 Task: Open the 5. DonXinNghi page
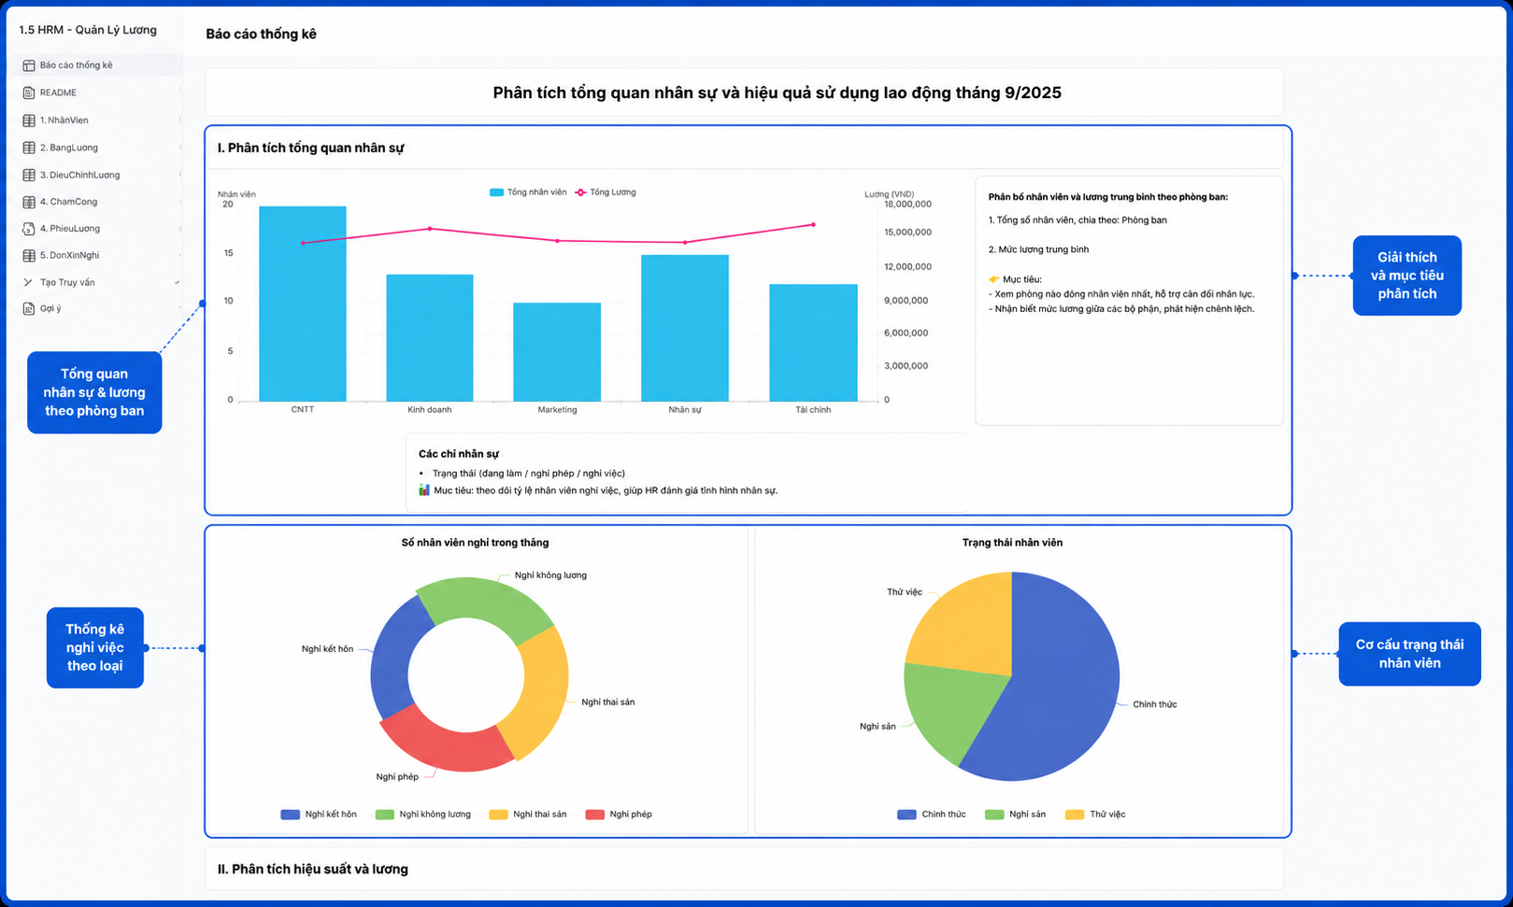[69, 255]
